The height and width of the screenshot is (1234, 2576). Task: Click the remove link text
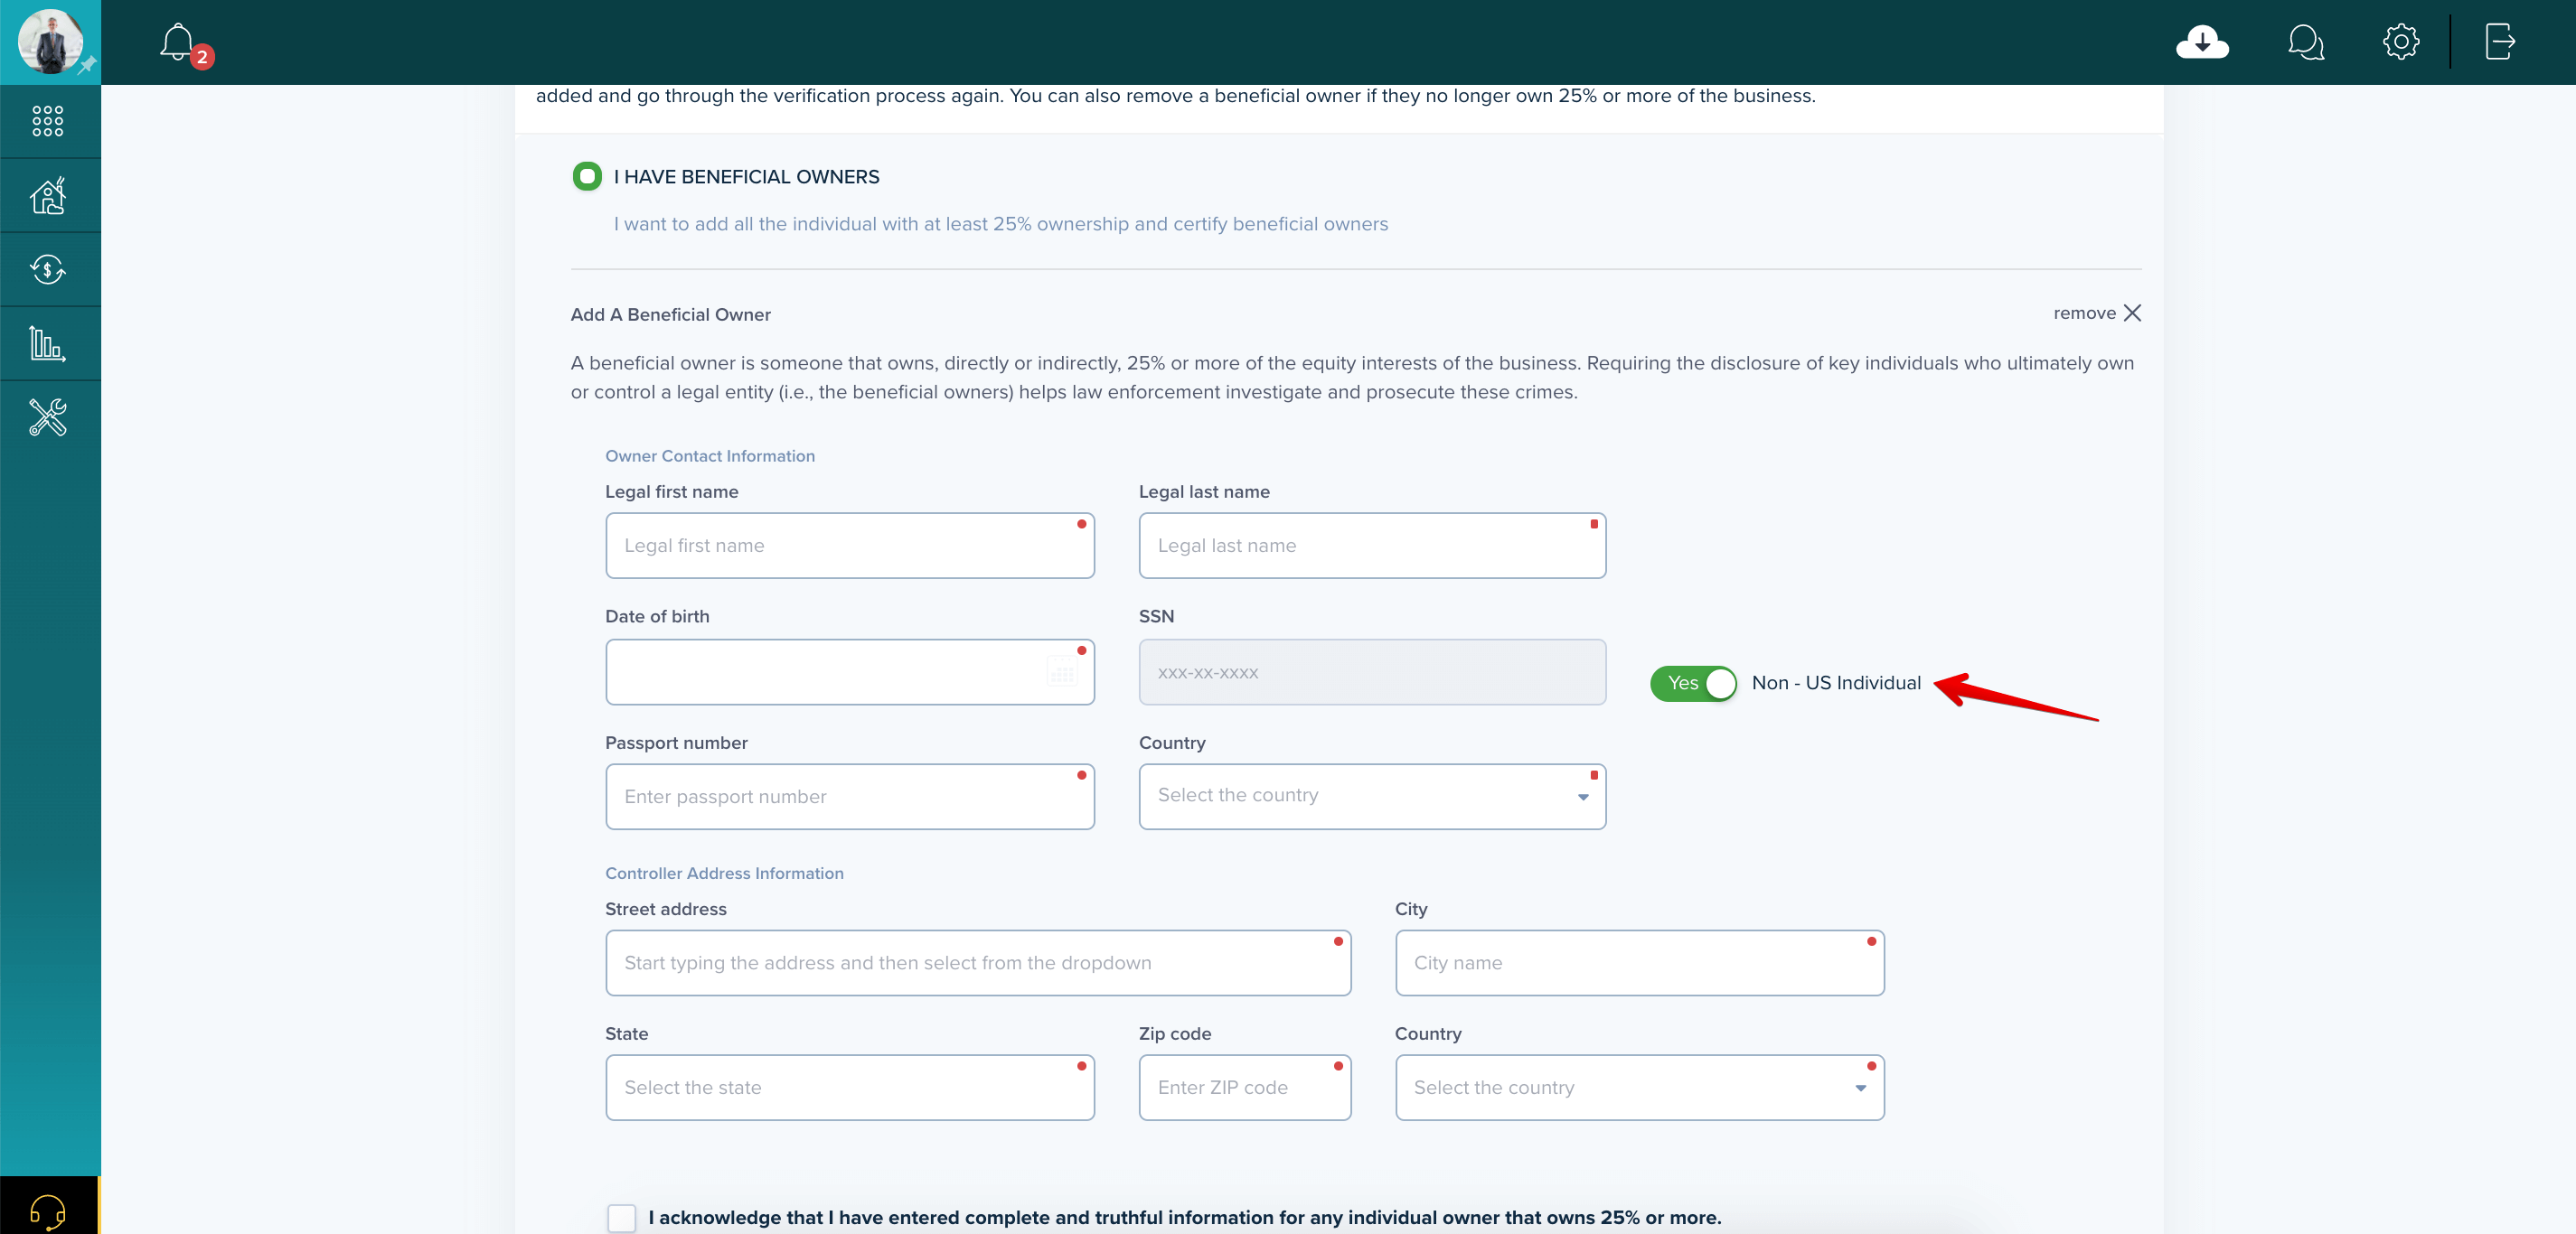2084,313
